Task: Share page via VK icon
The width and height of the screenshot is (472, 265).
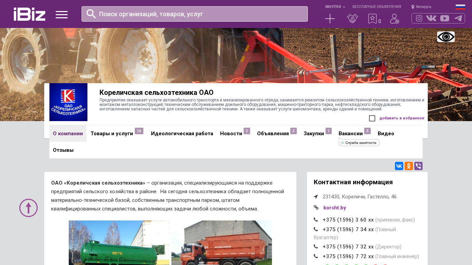Action: pos(399,166)
